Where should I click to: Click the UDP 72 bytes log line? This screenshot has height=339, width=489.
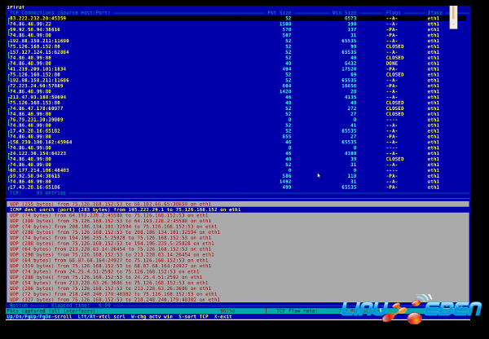238,294
